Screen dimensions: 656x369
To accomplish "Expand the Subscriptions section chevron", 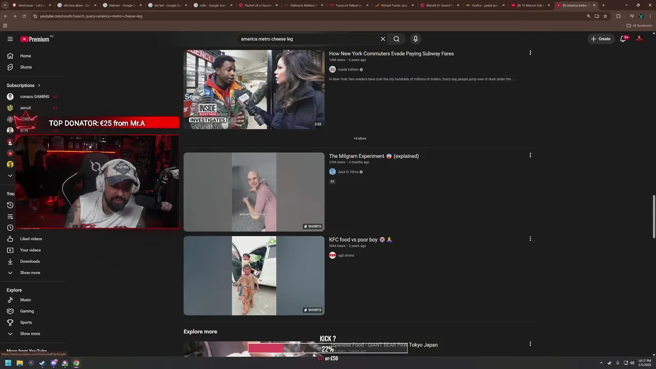I will tap(38, 86).
